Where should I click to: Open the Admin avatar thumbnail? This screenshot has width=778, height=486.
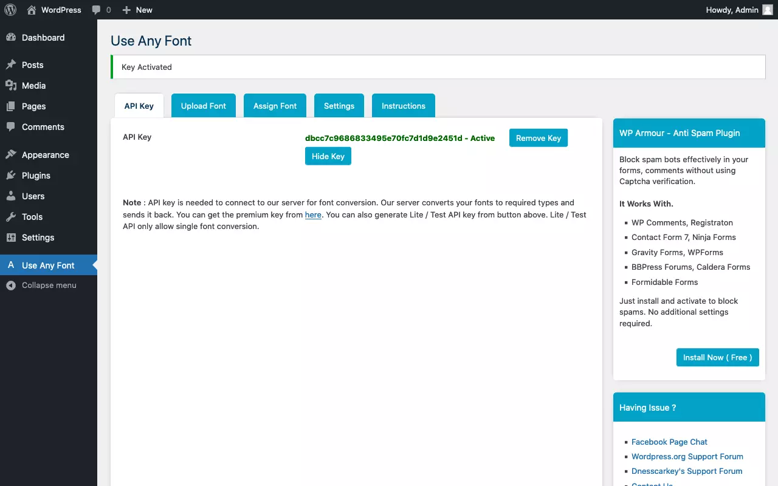(768, 10)
